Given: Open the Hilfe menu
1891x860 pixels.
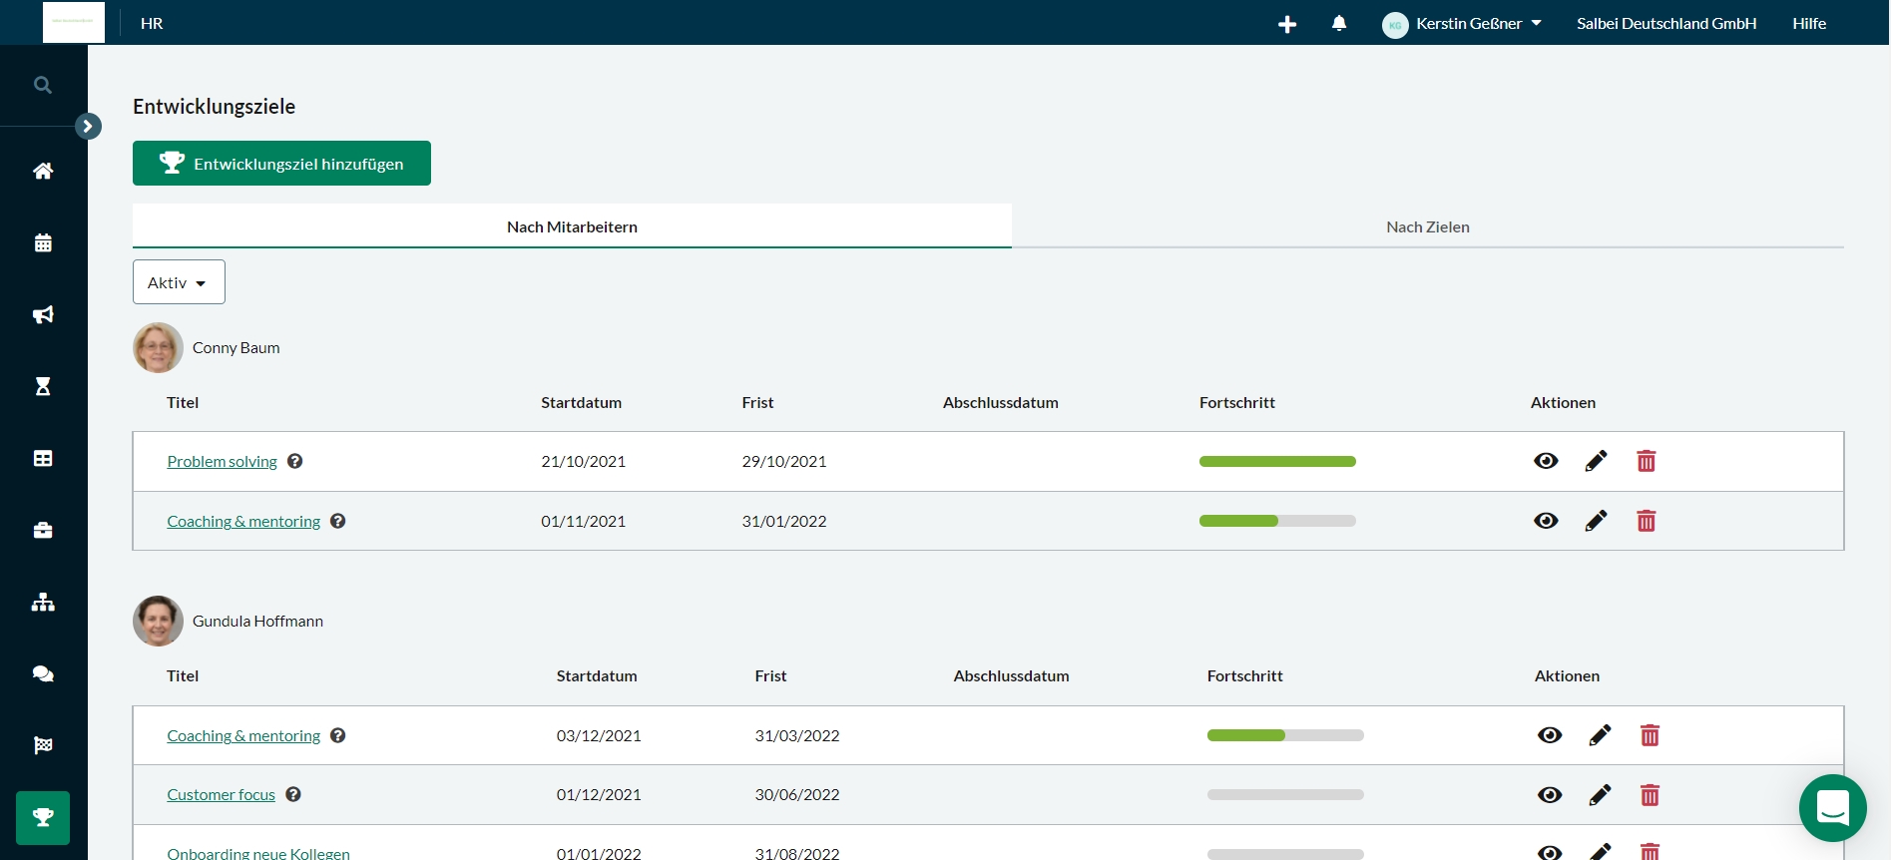Looking at the screenshot, I should [x=1809, y=24].
